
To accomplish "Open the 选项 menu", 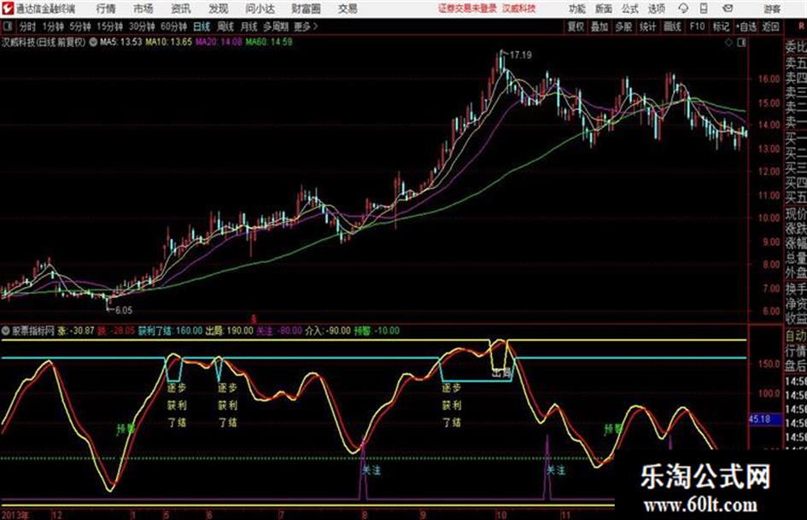I will pos(656,9).
